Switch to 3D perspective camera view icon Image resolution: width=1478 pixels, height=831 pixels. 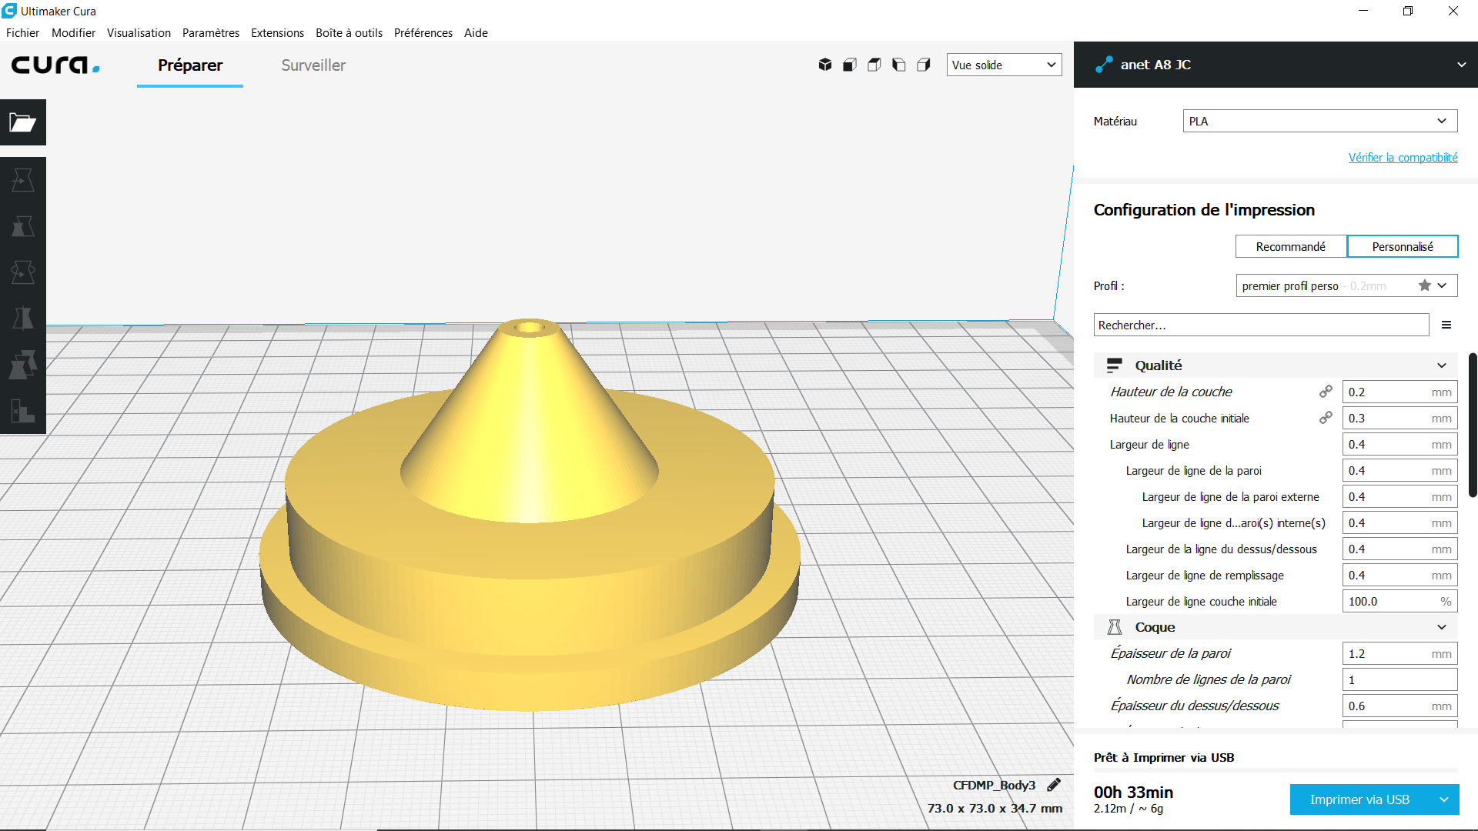825,65
